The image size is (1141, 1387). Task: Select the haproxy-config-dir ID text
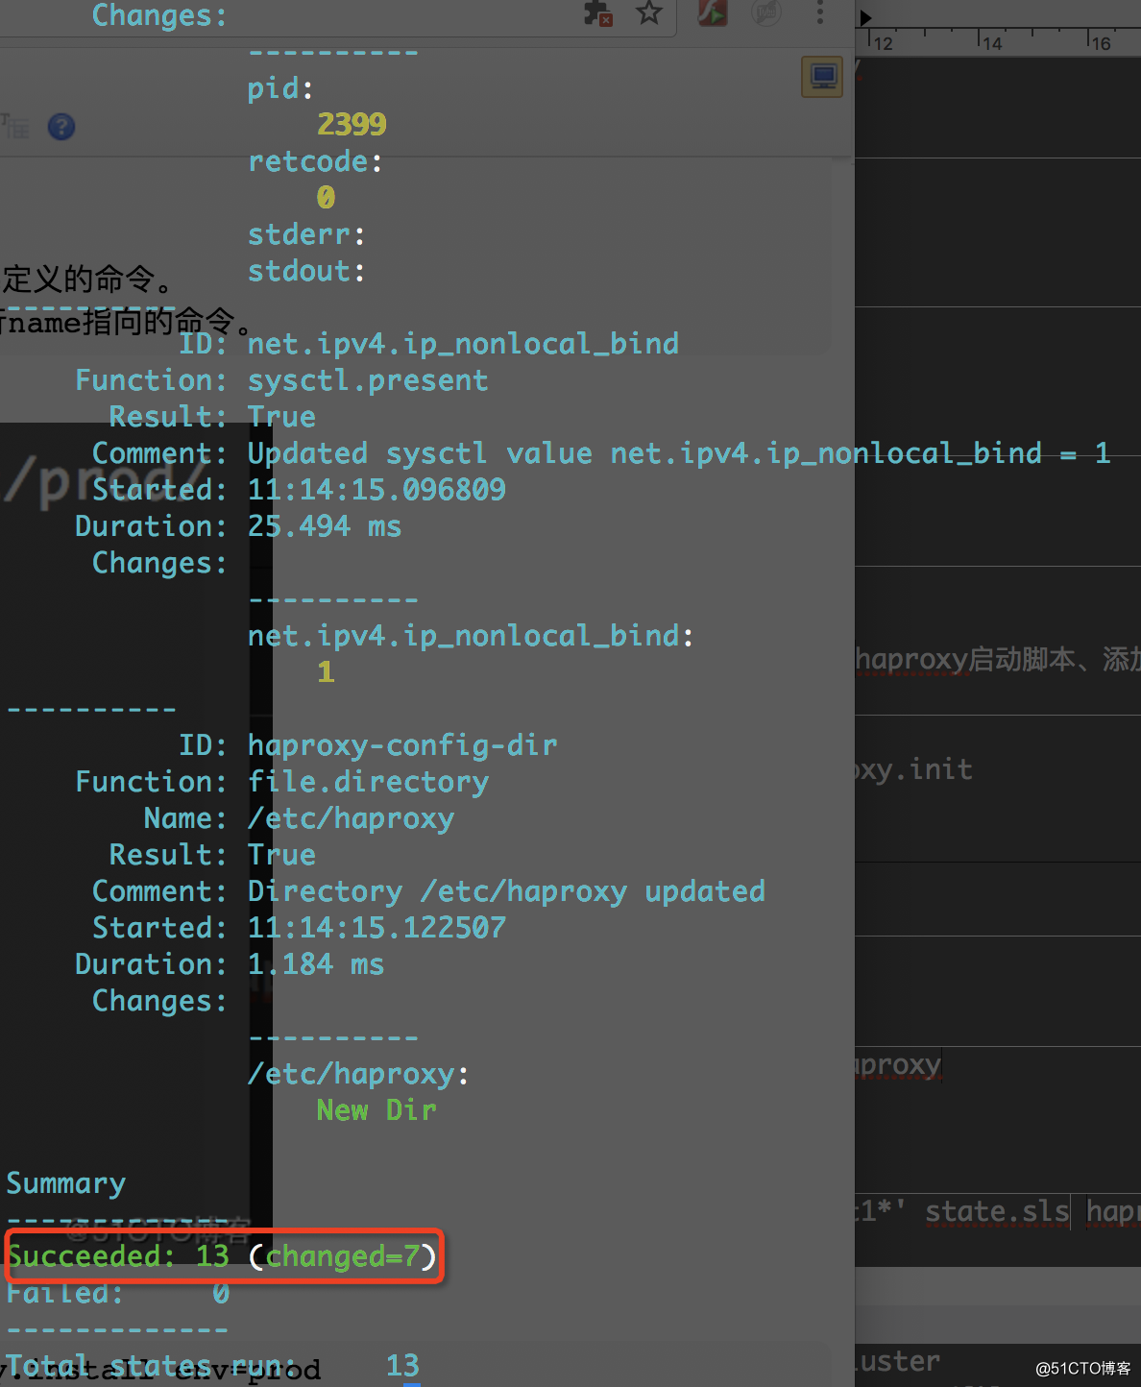click(402, 745)
